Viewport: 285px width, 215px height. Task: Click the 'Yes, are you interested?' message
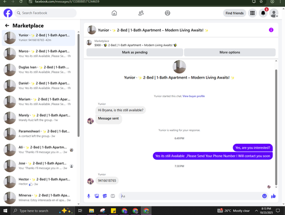pos(253,148)
